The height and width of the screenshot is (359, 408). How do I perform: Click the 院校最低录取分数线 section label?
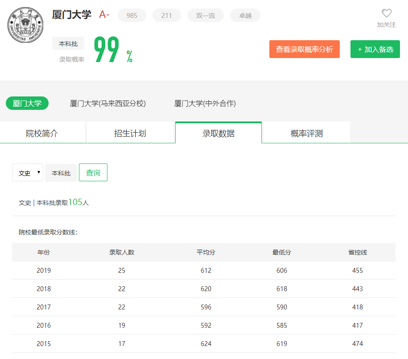tap(48, 232)
